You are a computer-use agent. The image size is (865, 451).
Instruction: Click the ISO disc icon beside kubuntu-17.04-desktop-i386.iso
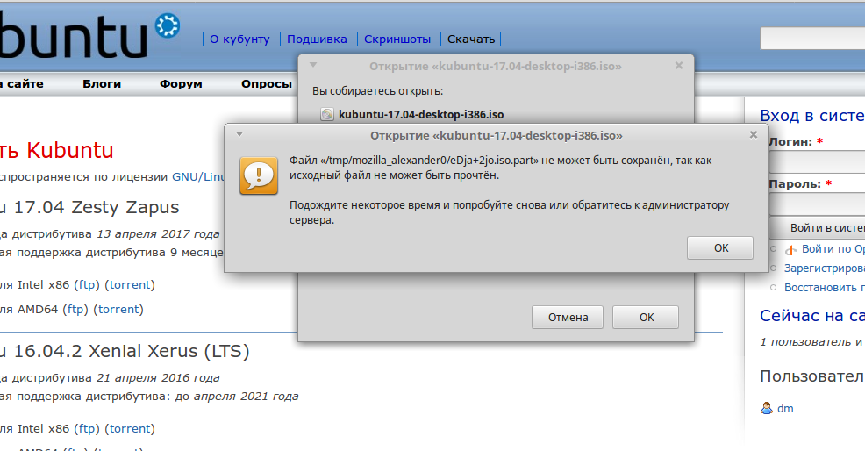pyautogui.click(x=327, y=114)
